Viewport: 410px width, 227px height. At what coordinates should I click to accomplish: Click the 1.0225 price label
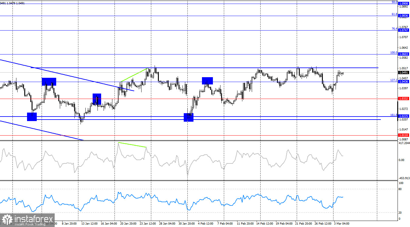click(404, 116)
